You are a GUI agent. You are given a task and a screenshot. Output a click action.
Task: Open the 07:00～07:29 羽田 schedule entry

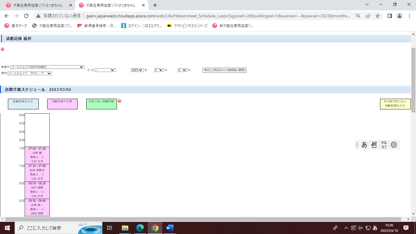(37, 155)
